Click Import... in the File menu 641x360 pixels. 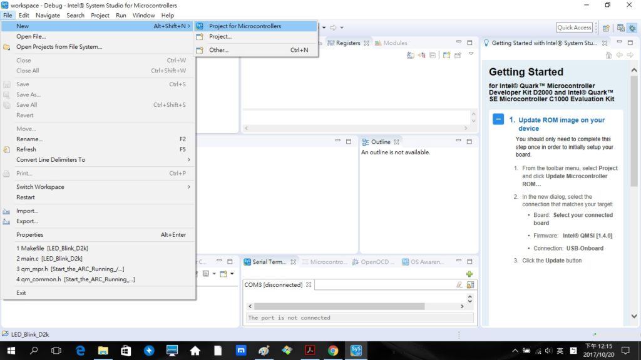coord(98,211)
